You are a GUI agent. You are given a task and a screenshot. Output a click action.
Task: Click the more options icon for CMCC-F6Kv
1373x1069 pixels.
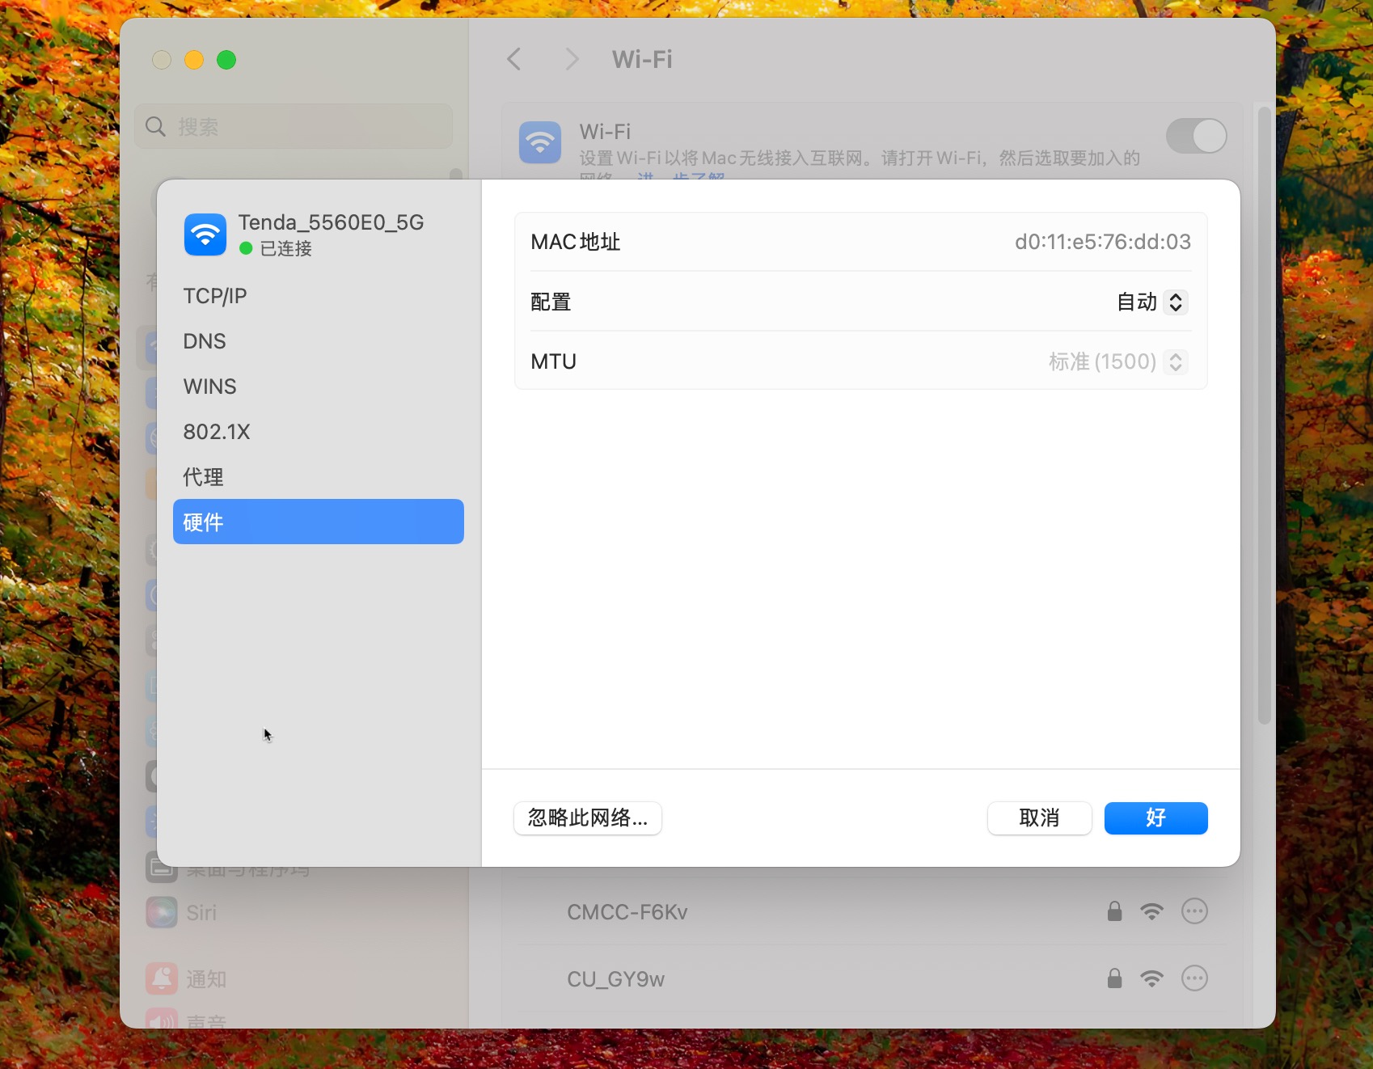click(1194, 911)
